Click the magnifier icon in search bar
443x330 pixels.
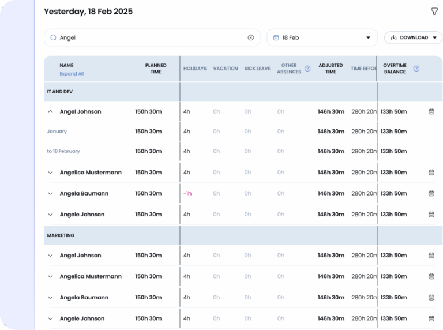54,37
